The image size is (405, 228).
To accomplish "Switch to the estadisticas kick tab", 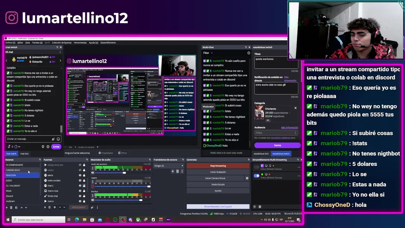I will 261,154.
